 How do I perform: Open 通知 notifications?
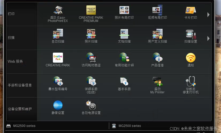click(x=191, y=60)
